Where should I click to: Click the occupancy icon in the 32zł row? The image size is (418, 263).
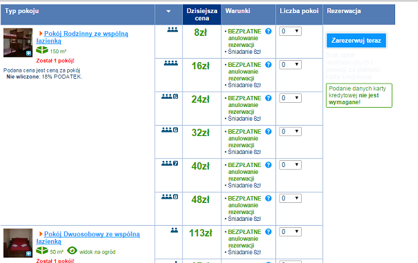(x=170, y=130)
